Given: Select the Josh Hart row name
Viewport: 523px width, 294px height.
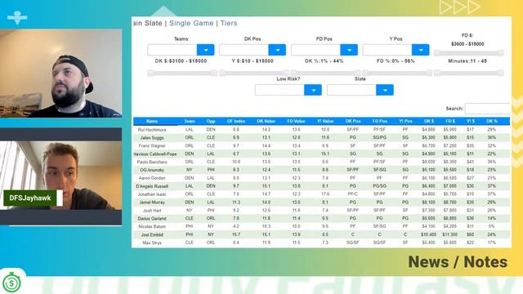Looking at the screenshot, I should (152, 211).
